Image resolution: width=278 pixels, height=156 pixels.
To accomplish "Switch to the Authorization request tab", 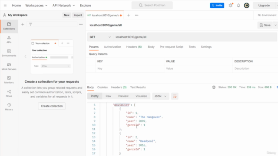I will (113, 47).
